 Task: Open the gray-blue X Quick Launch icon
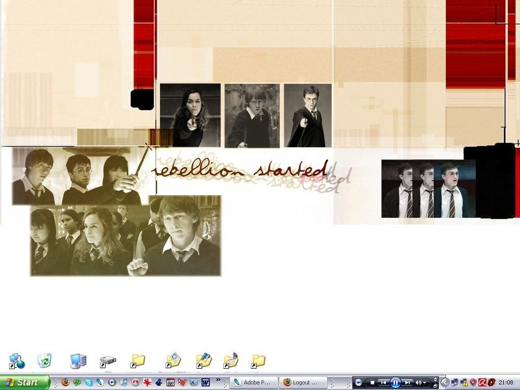[x=193, y=382]
